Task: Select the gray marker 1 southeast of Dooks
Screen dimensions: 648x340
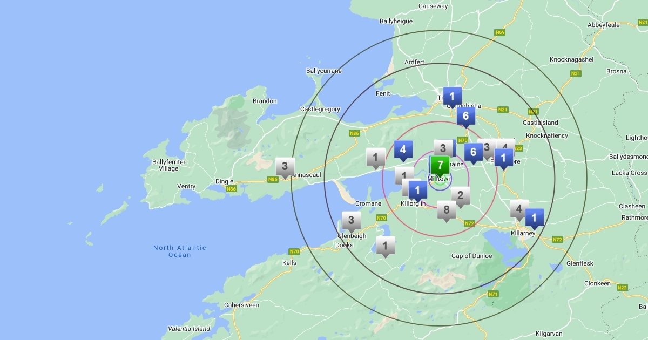Action: 385,246
